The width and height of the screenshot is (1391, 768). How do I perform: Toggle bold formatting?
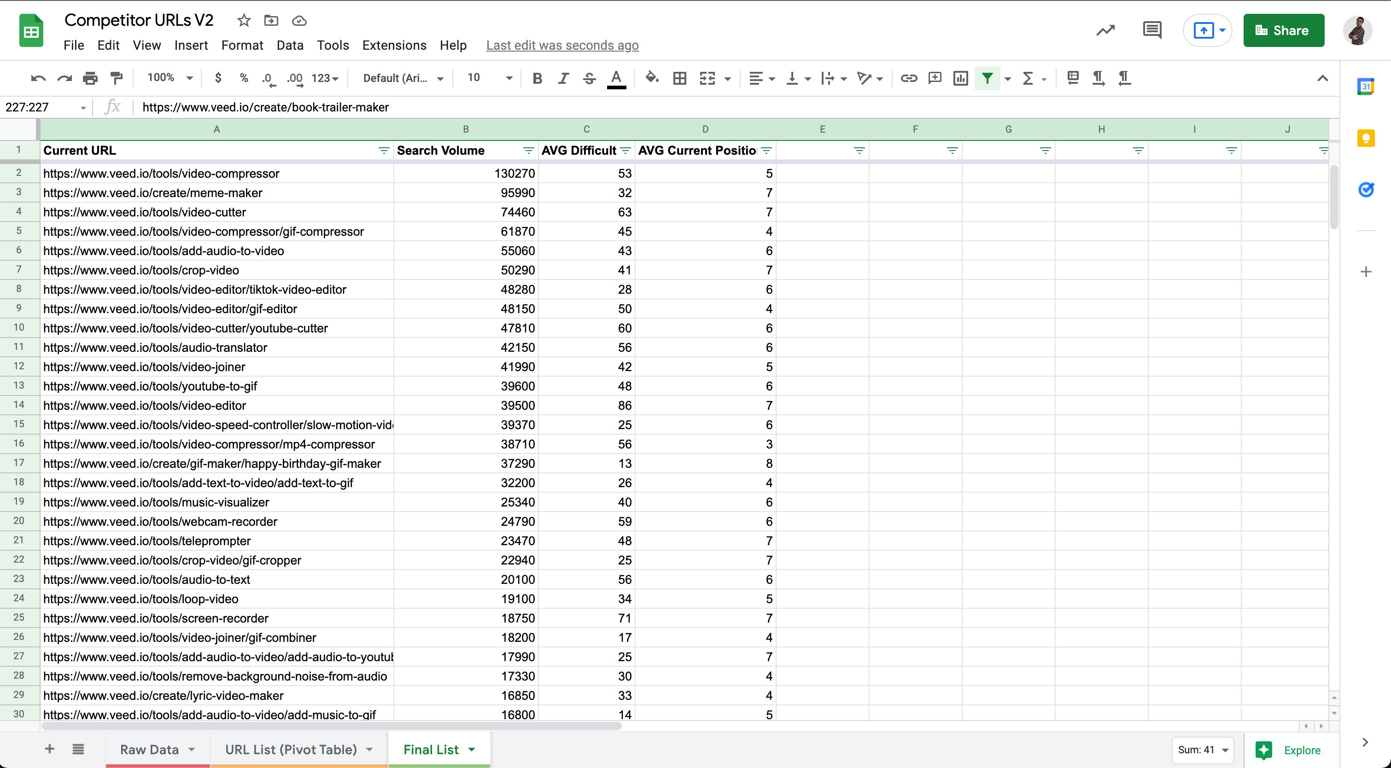click(x=537, y=78)
